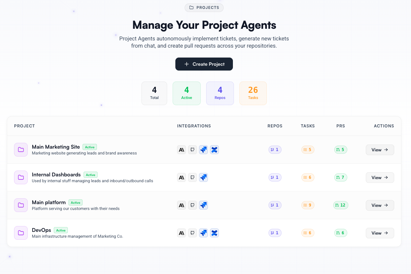Click the Create Project button

(204, 64)
